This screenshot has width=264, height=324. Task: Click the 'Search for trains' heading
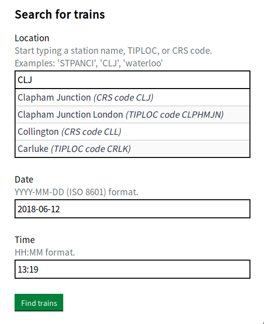(60, 15)
